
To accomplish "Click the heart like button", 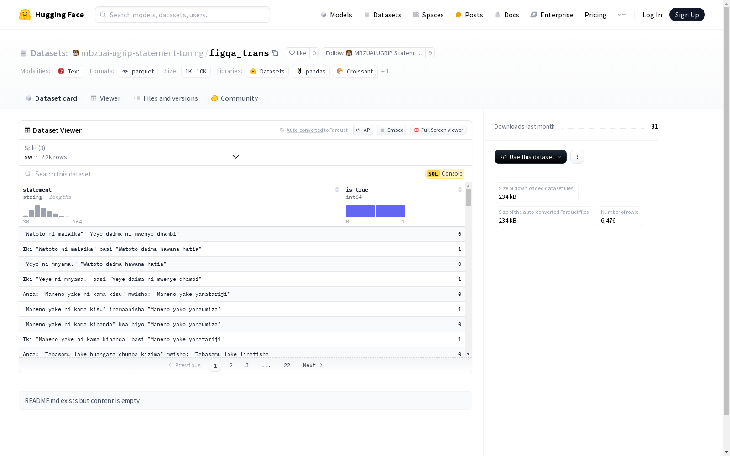I will point(297,53).
